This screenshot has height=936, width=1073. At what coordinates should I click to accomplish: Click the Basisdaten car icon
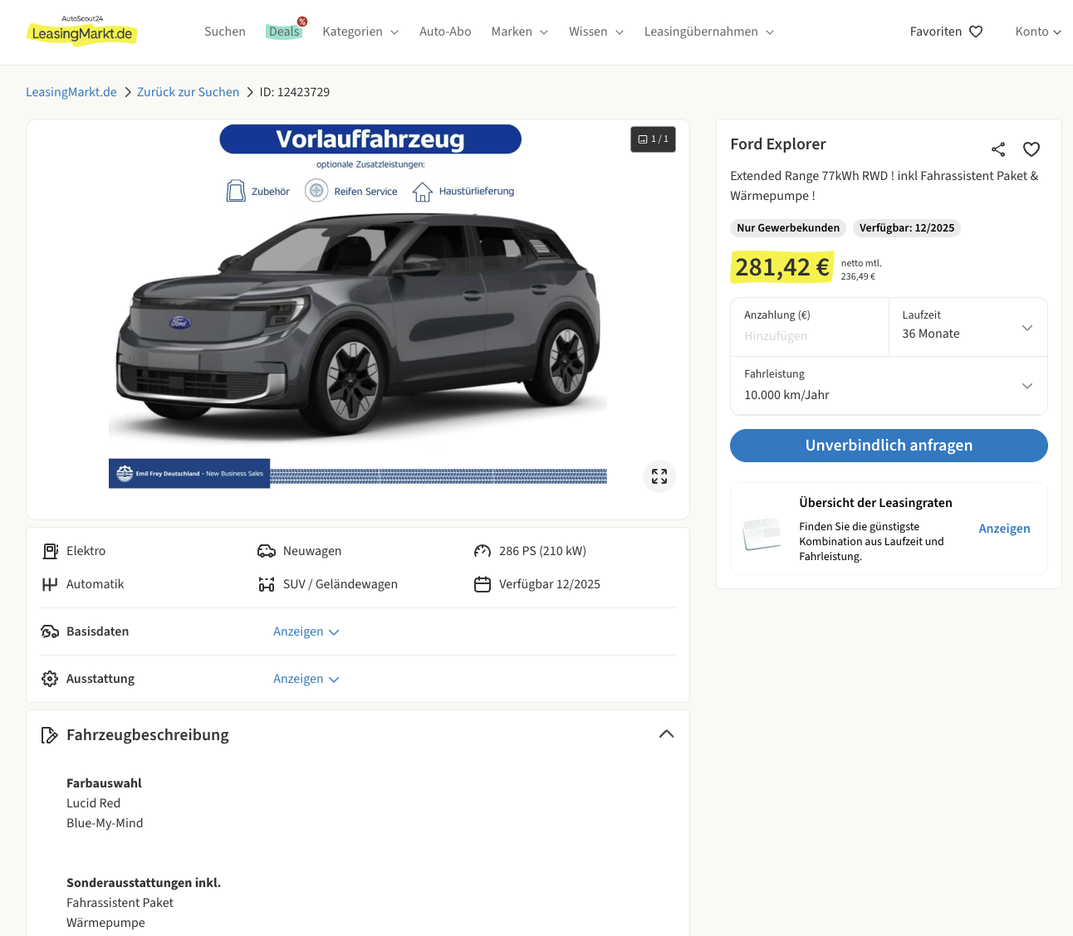pyautogui.click(x=50, y=631)
